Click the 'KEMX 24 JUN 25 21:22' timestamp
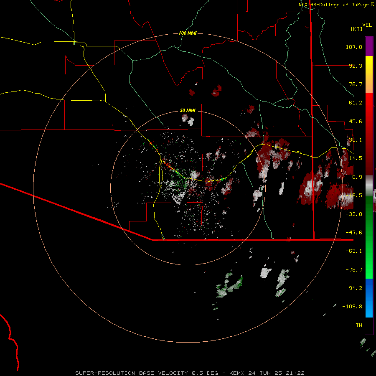 [267, 373]
